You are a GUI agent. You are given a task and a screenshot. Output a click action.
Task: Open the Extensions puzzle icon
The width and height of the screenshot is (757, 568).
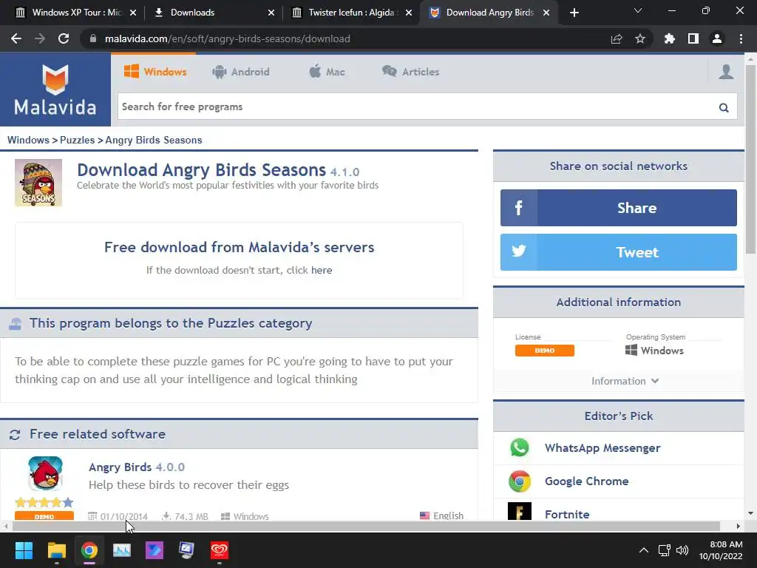[x=670, y=38]
